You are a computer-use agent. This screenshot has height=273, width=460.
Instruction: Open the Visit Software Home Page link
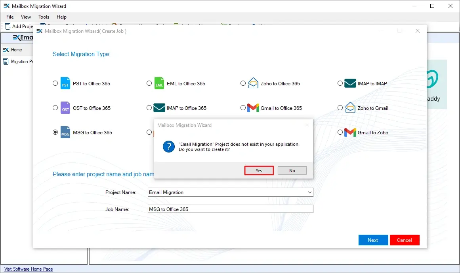29,269
